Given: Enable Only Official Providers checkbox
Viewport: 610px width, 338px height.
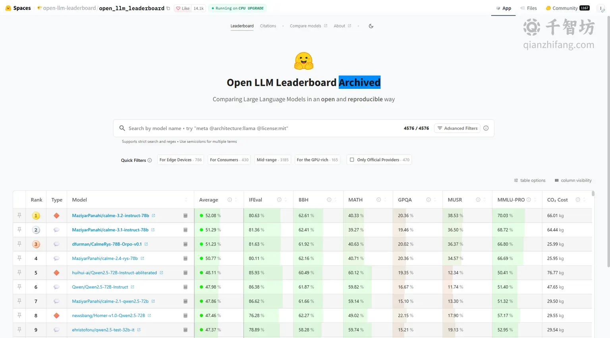Looking at the screenshot, I should pyautogui.click(x=352, y=160).
